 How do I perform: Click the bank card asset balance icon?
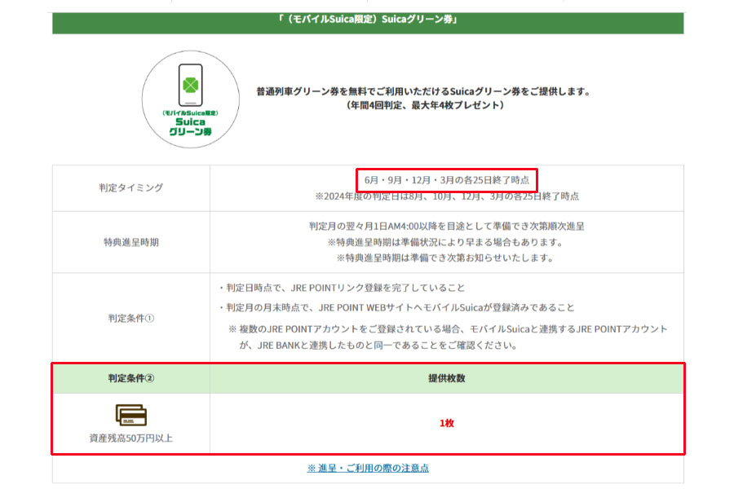[x=130, y=415]
